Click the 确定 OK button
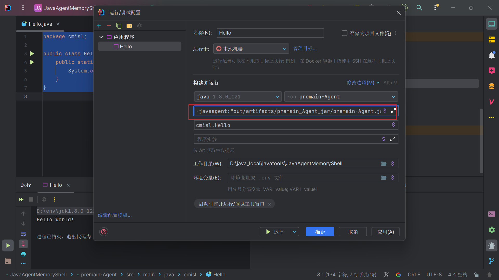499x280 pixels. tap(320, 232)
